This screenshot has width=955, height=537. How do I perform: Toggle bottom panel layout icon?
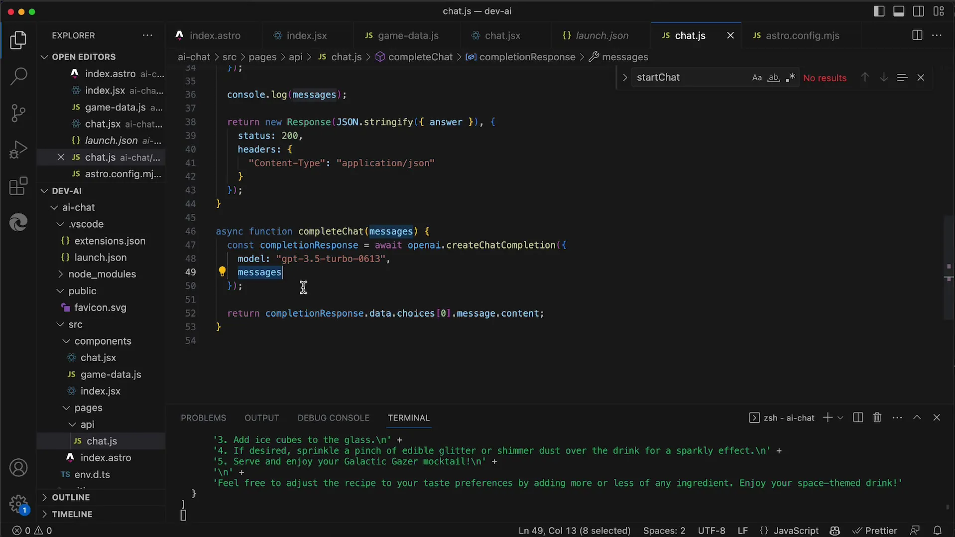click(899, 11)
